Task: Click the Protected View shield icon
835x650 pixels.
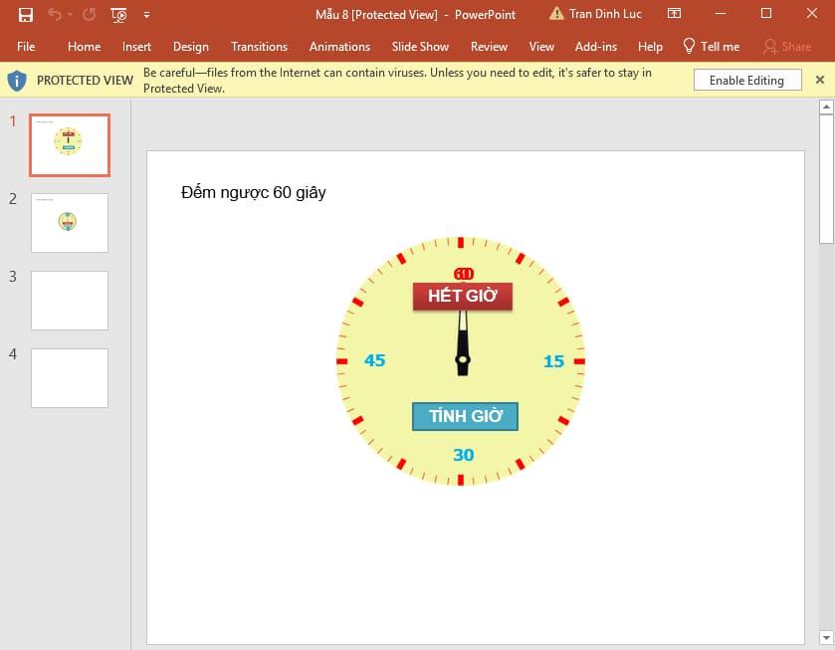Action: (17, 79)
